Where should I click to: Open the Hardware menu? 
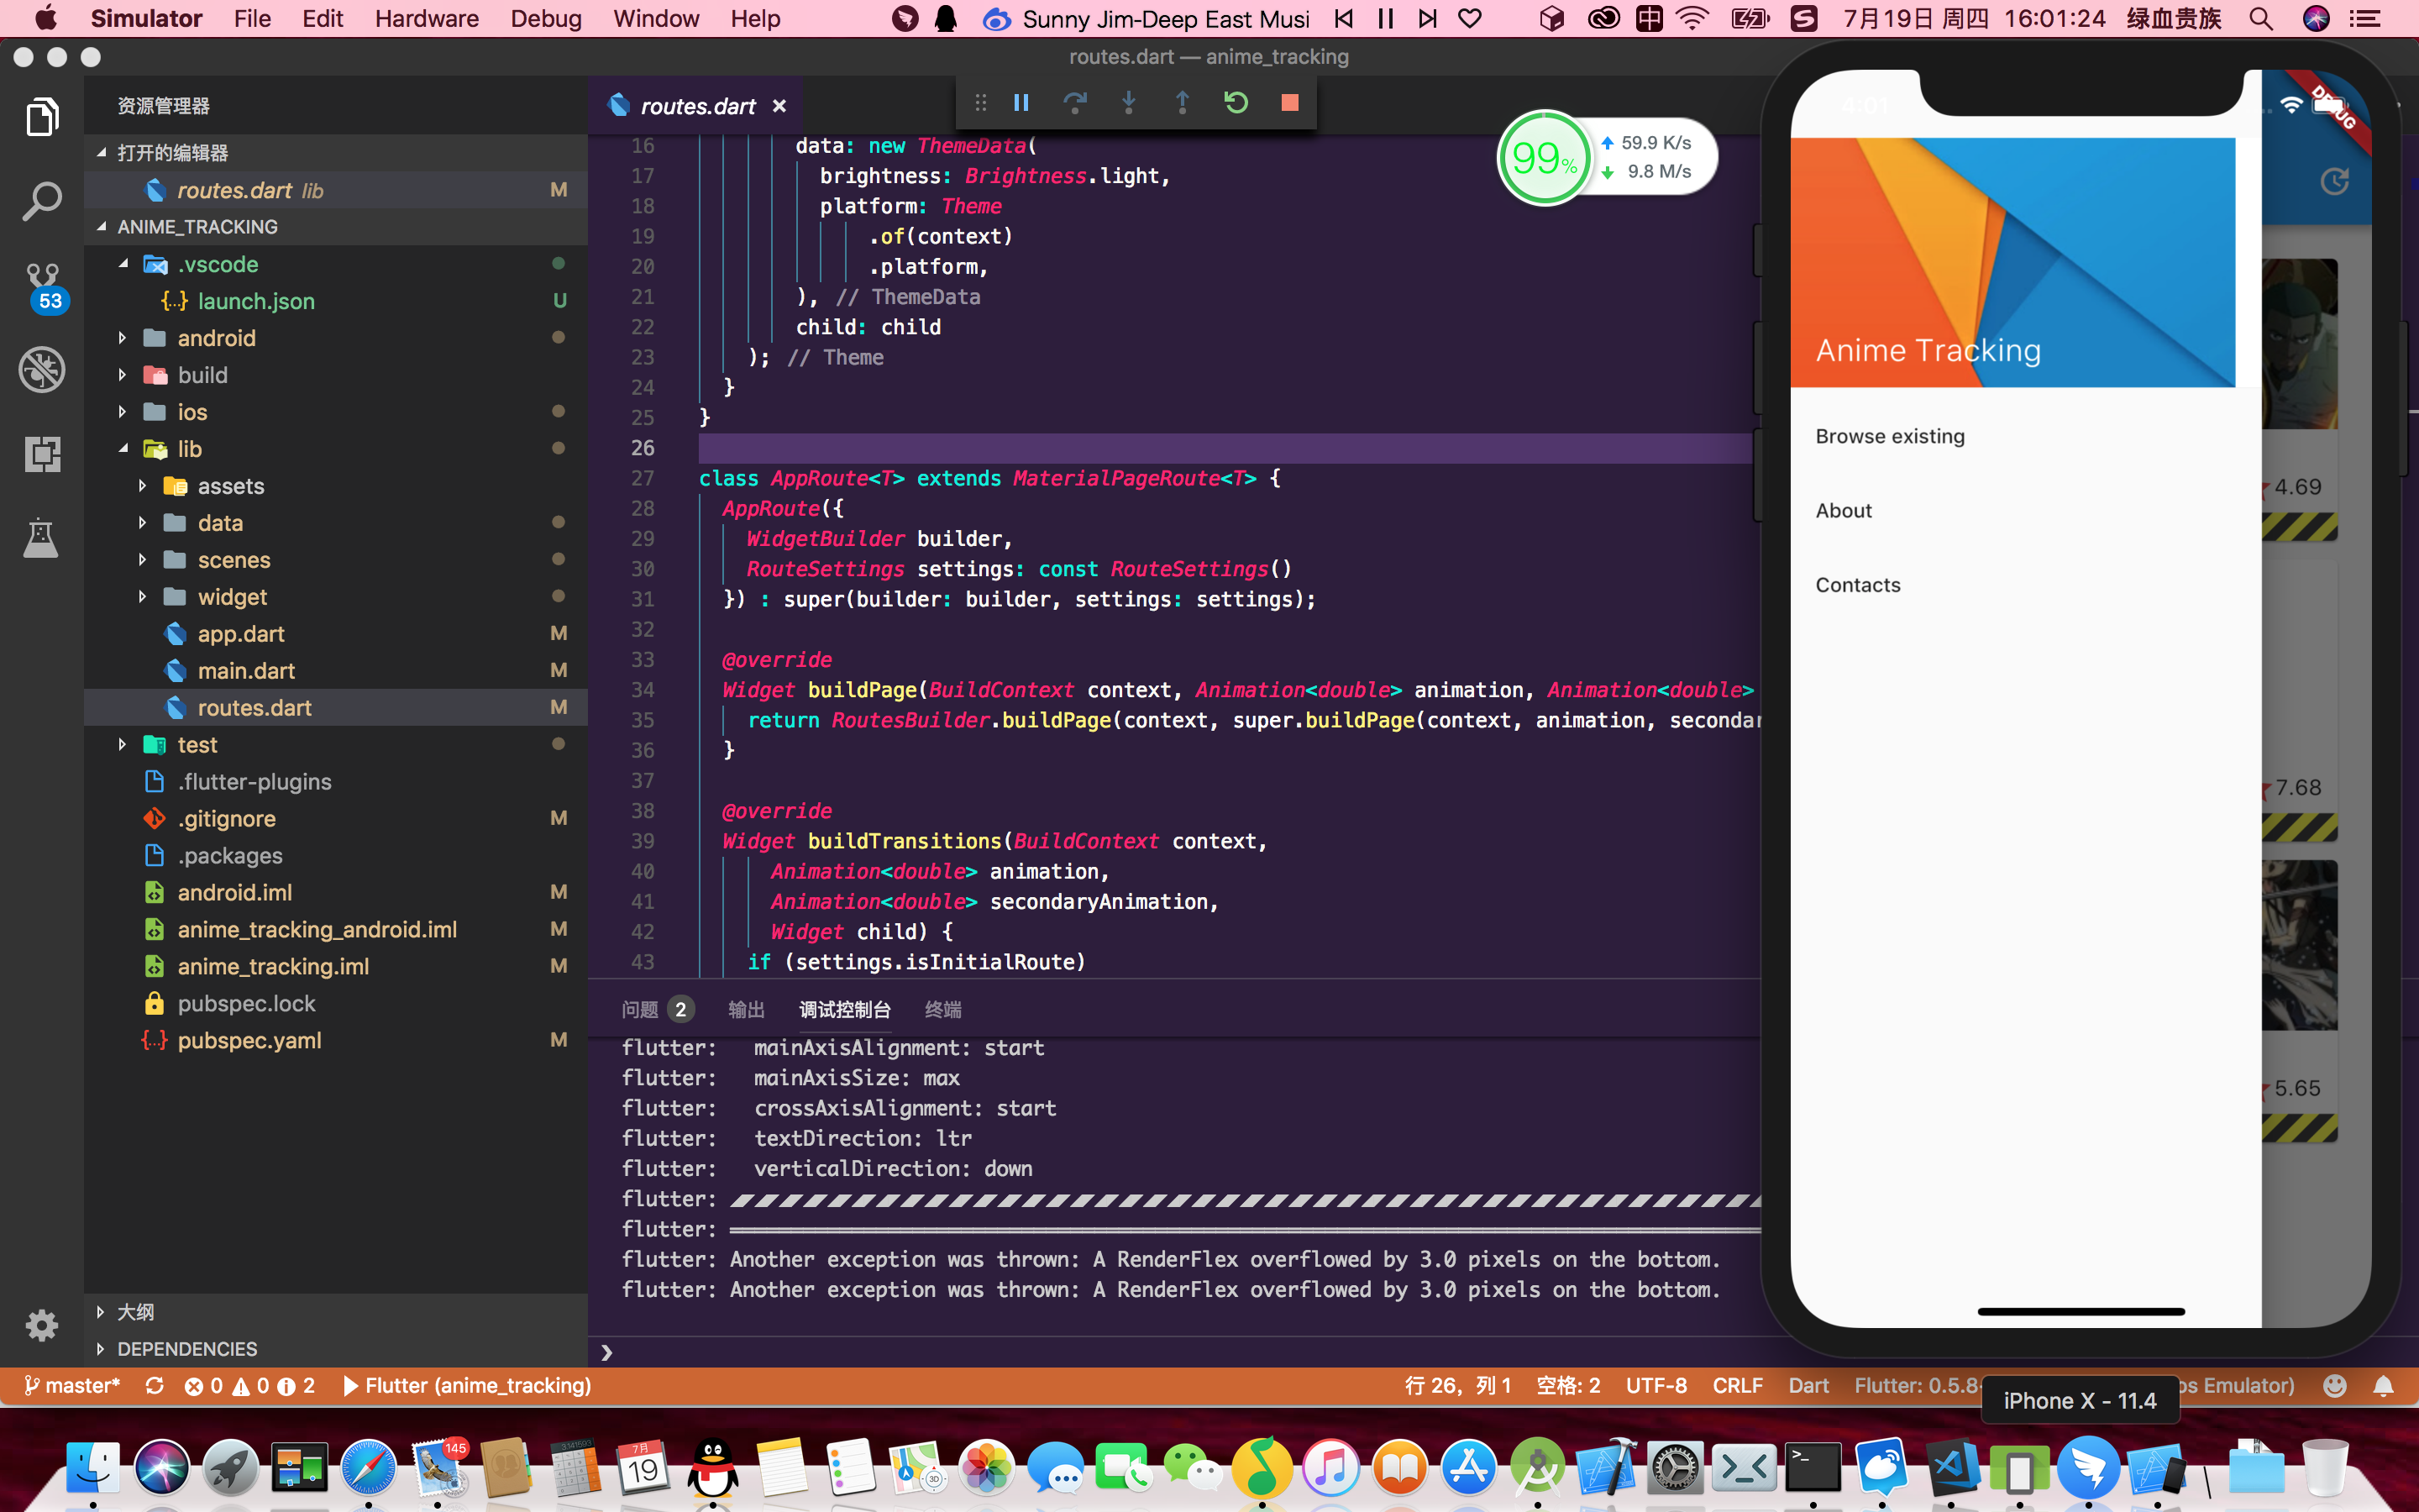pos(427,19)
